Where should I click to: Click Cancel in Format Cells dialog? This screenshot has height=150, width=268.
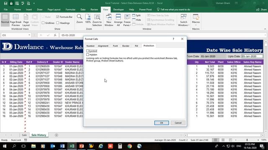point(178,123)
